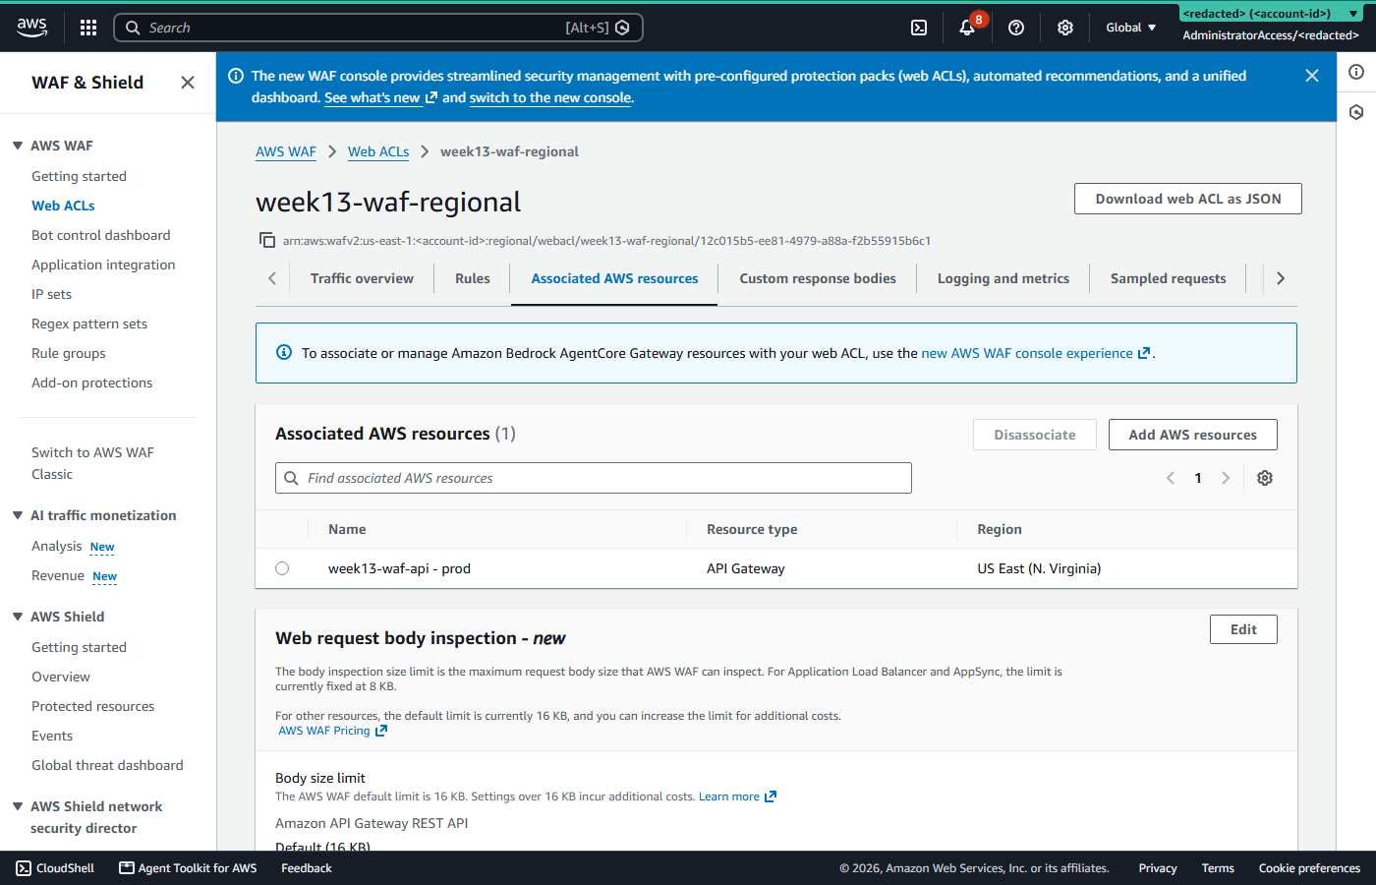Open the Sampled requests tab
Viewport: 1376px width, 885px height.
click(1169, 278)
